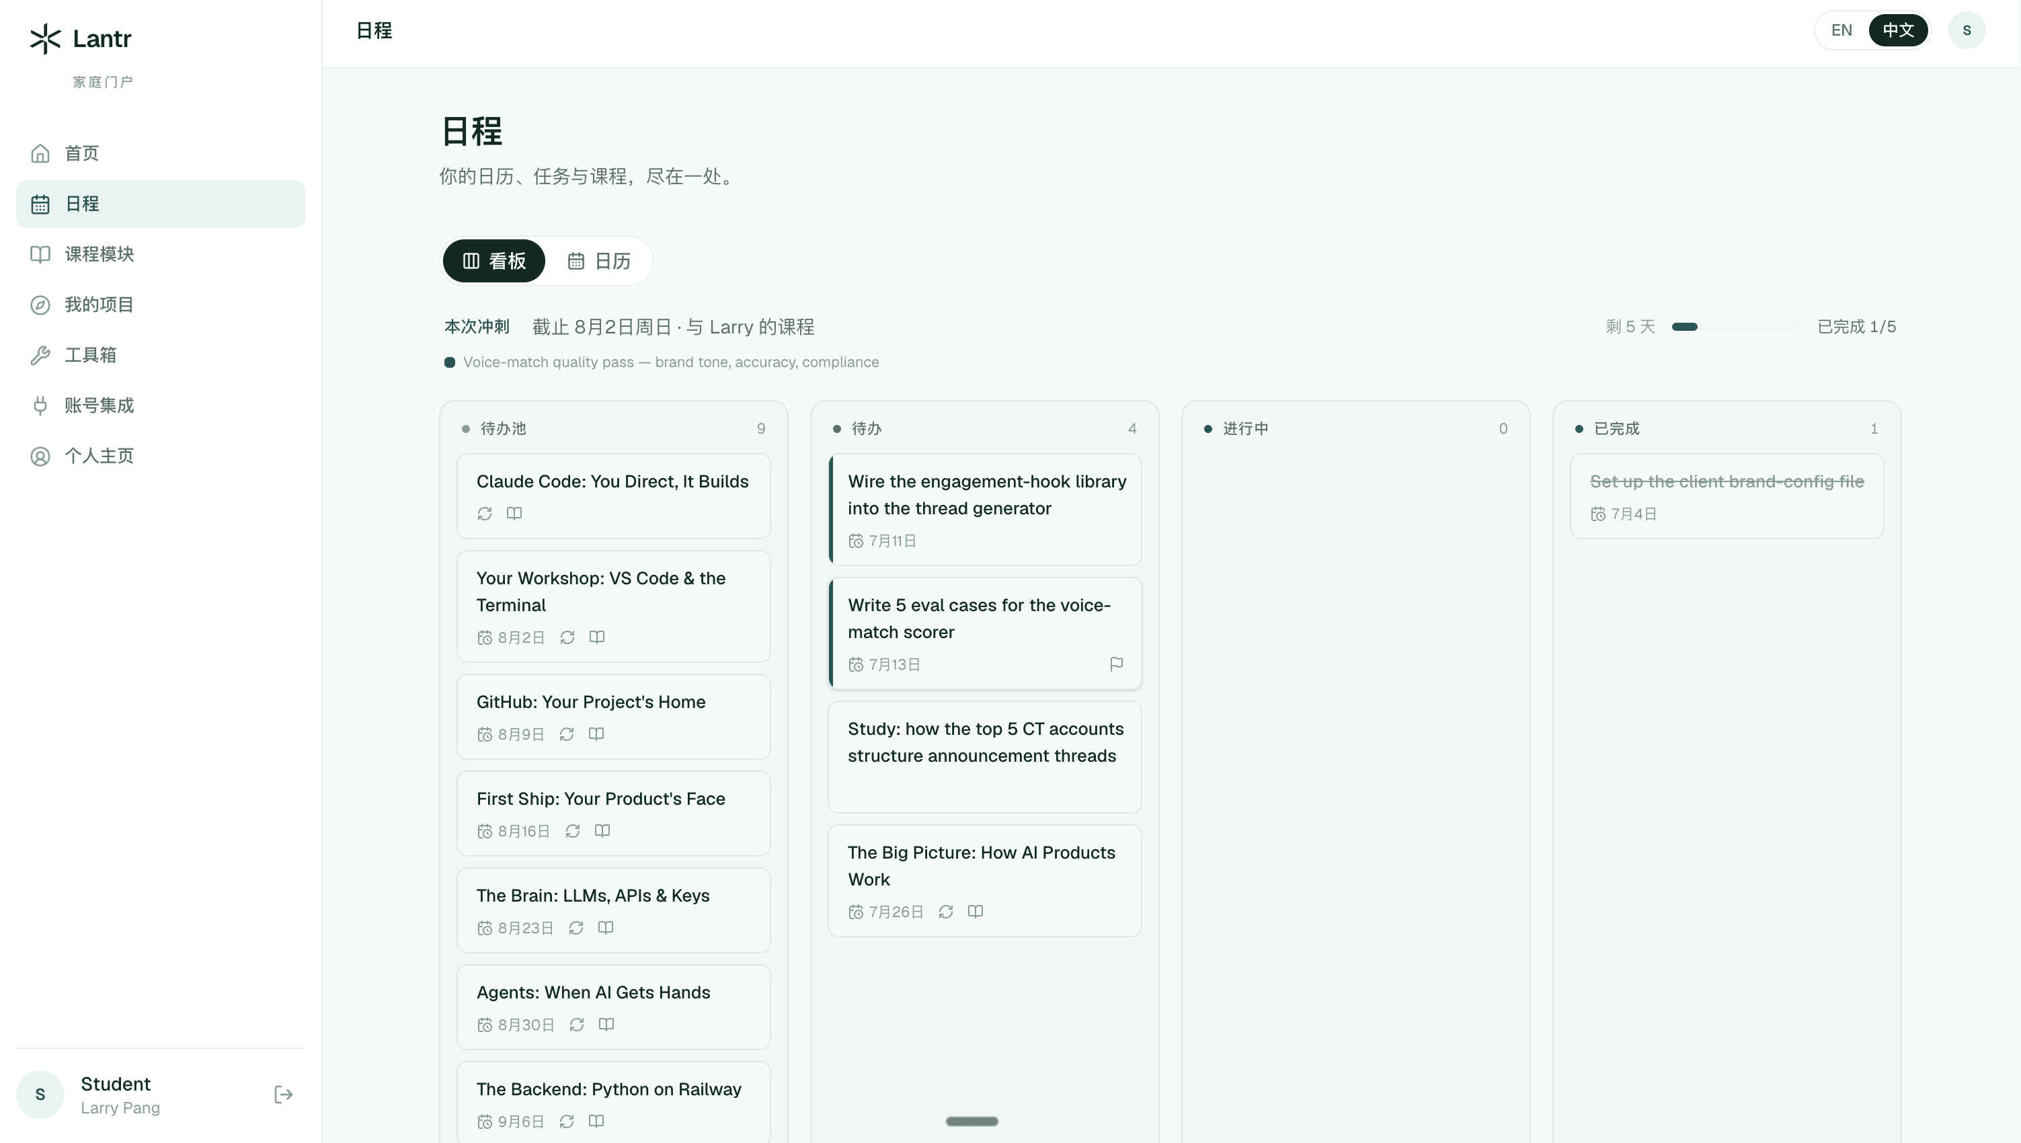This screenshot has height=1143, width=2021.
Task: Open card The Backend: Python on Railway
Action: pyautogui.click(x=613, y=1102)
